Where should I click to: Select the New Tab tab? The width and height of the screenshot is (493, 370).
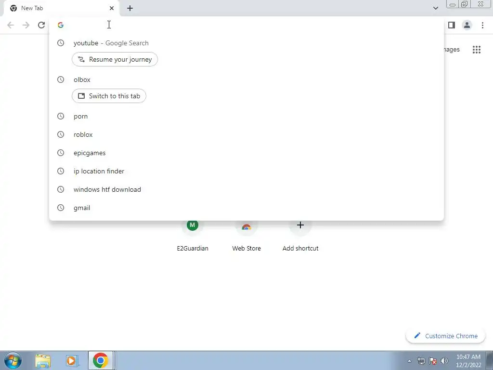(62, 8)
